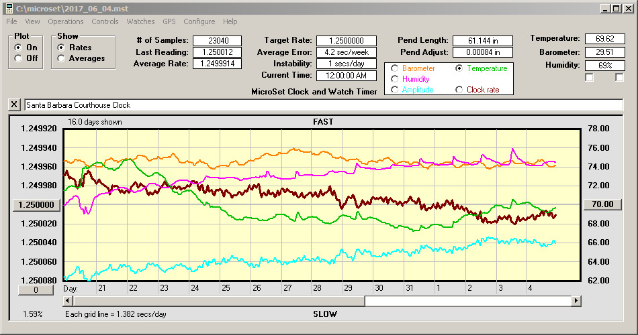Click the scrollbar right arrow
This screenshot has width=638, height=335.
(576, 301)
